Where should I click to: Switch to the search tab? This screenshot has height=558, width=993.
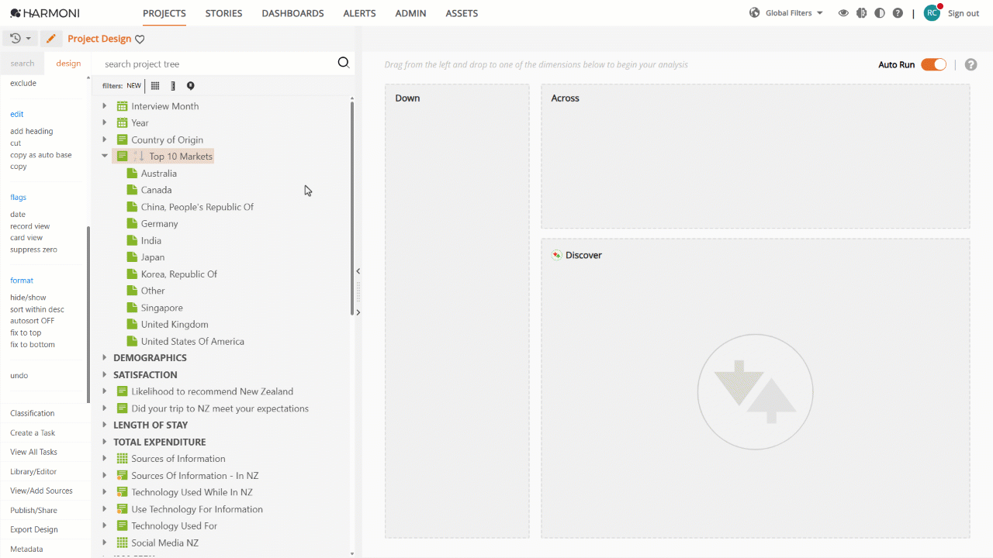click(x=22, y=64)
